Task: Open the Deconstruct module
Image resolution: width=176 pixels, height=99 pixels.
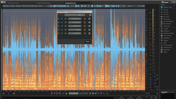Action: 166,24
